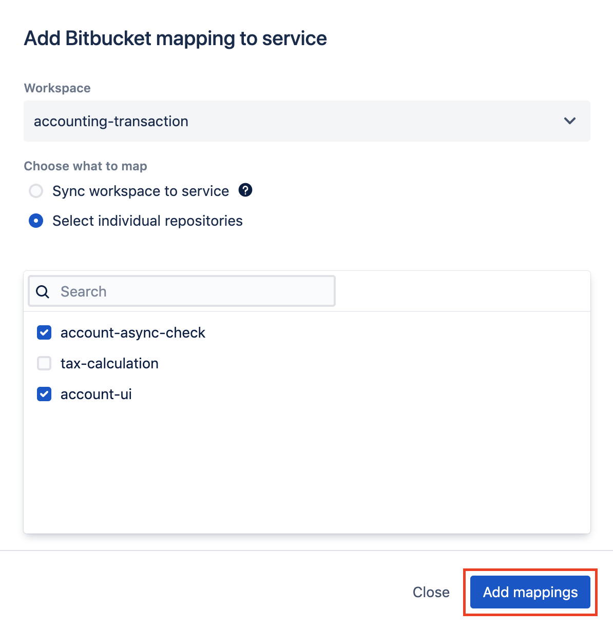Click the Choose what to map label

[86, 166]
